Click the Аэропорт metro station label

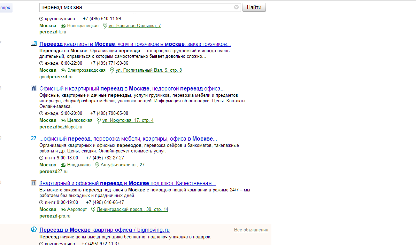[77, 209]
